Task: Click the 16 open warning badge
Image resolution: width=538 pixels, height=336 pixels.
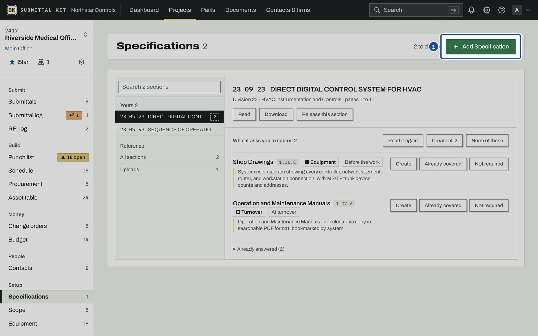Action: (x=73, y=157)
